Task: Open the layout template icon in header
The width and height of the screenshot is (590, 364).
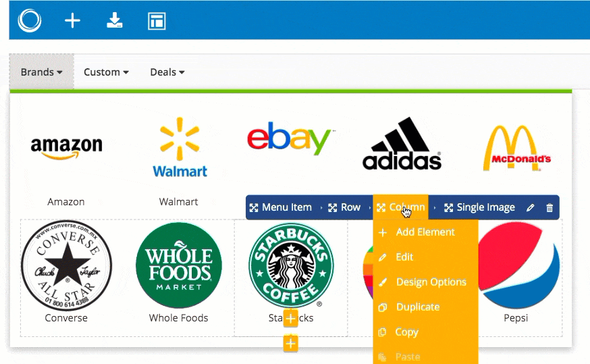Action: click(x=157, y=21)
